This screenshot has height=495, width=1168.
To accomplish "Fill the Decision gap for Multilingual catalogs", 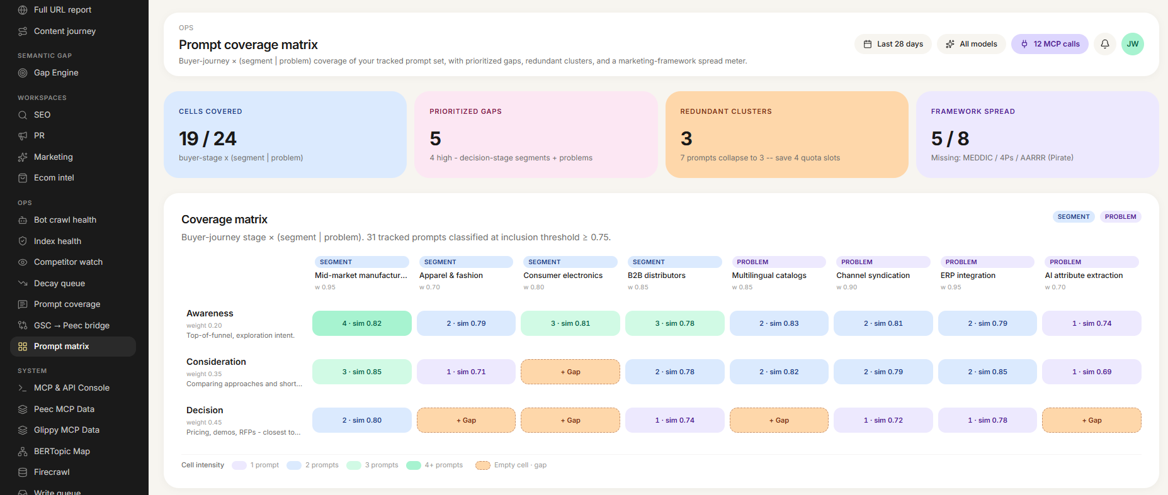I will [x=778, y=420].
